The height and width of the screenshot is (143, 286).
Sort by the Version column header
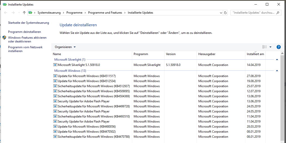[x=180, y=54]
